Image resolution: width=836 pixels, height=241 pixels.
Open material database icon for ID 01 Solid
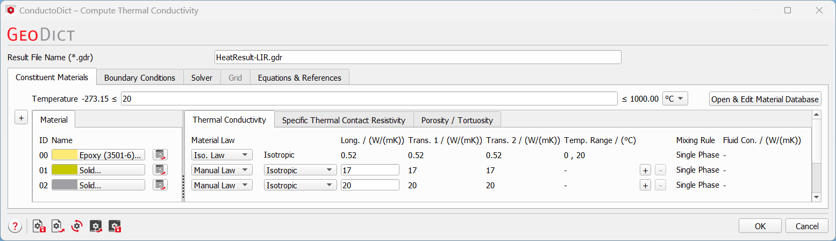[x=160, y=170]
